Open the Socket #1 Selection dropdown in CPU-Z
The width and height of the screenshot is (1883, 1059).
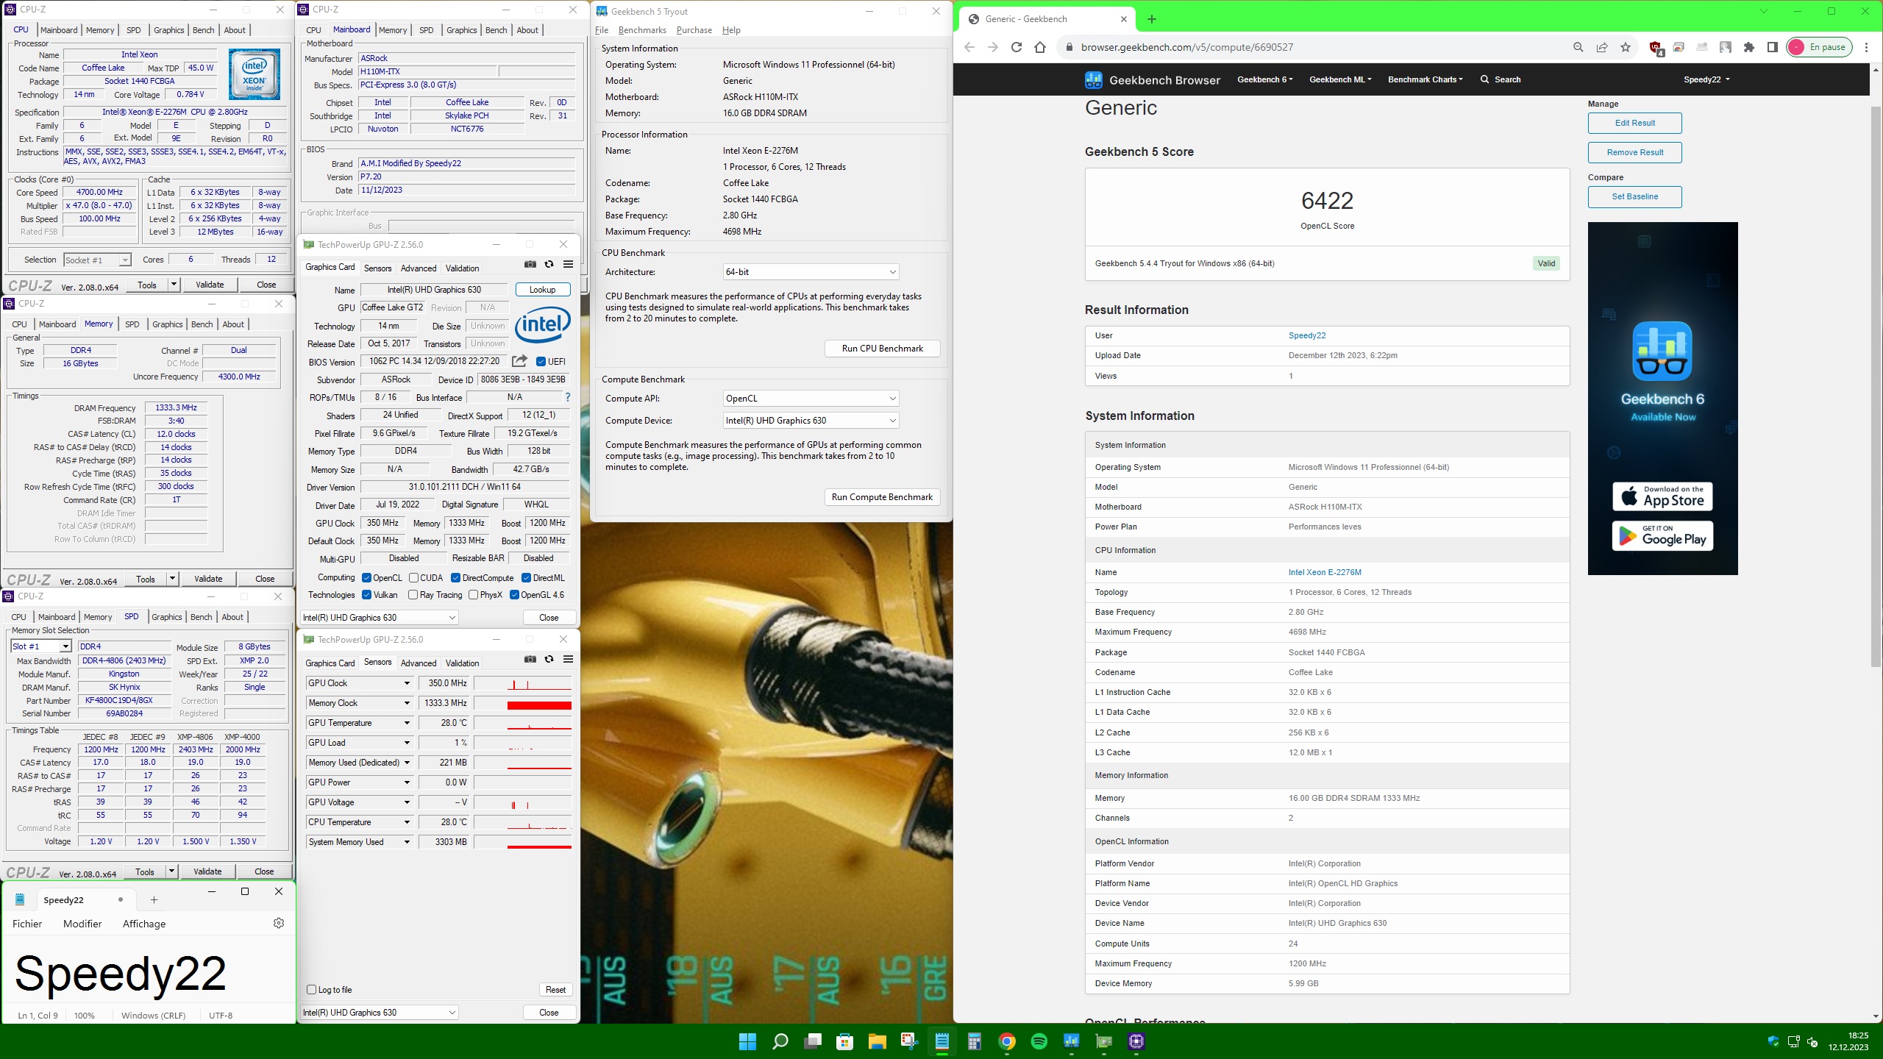pos(97,260)
